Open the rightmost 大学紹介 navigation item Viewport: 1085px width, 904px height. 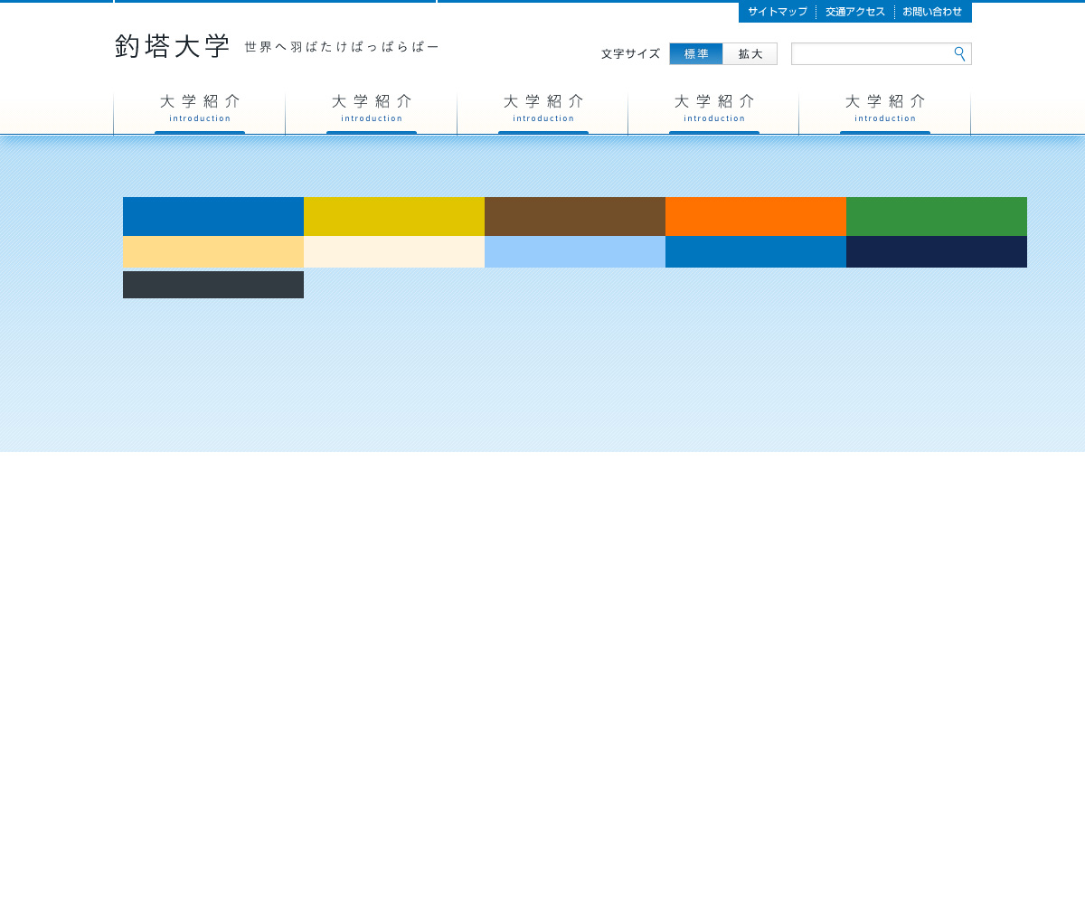pyautogui.click(x=885, y=108)
